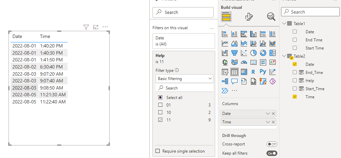Select the Area chart visual
This screenshot has height=158, width=341.
234,43
